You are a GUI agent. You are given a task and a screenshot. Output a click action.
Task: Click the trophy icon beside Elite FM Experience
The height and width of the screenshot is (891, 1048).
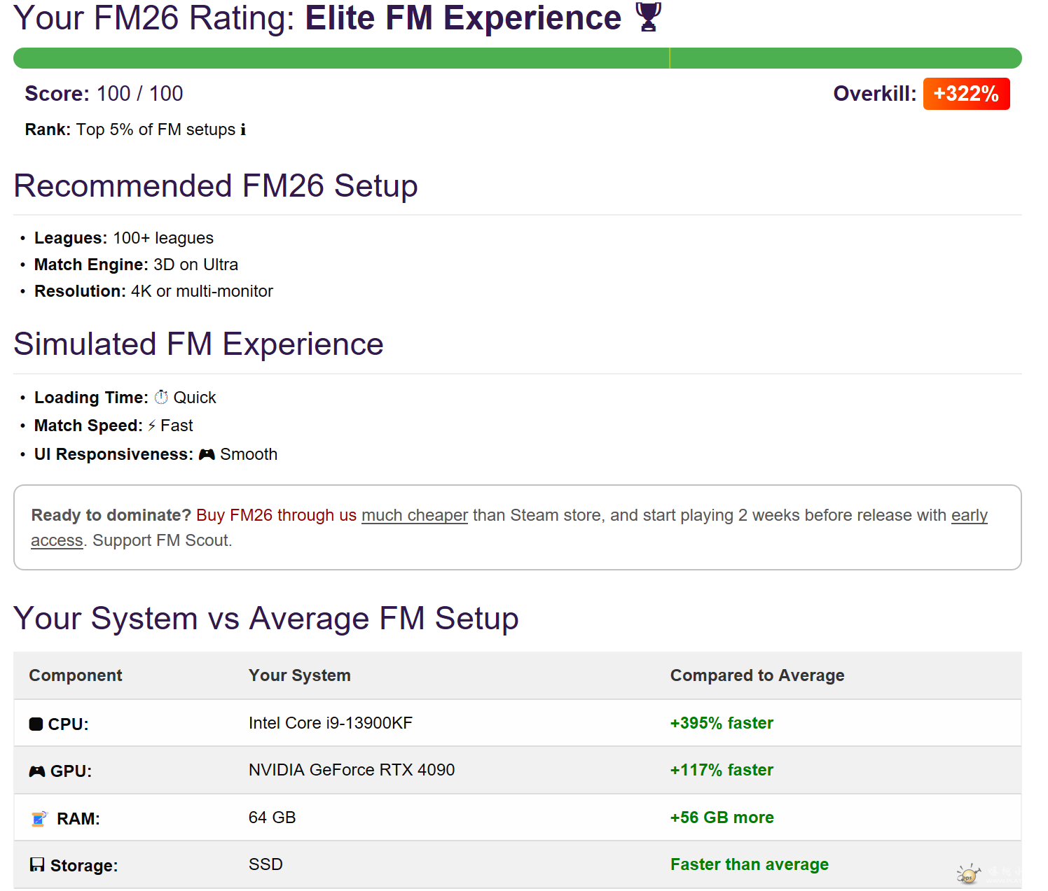click(648, 17)
